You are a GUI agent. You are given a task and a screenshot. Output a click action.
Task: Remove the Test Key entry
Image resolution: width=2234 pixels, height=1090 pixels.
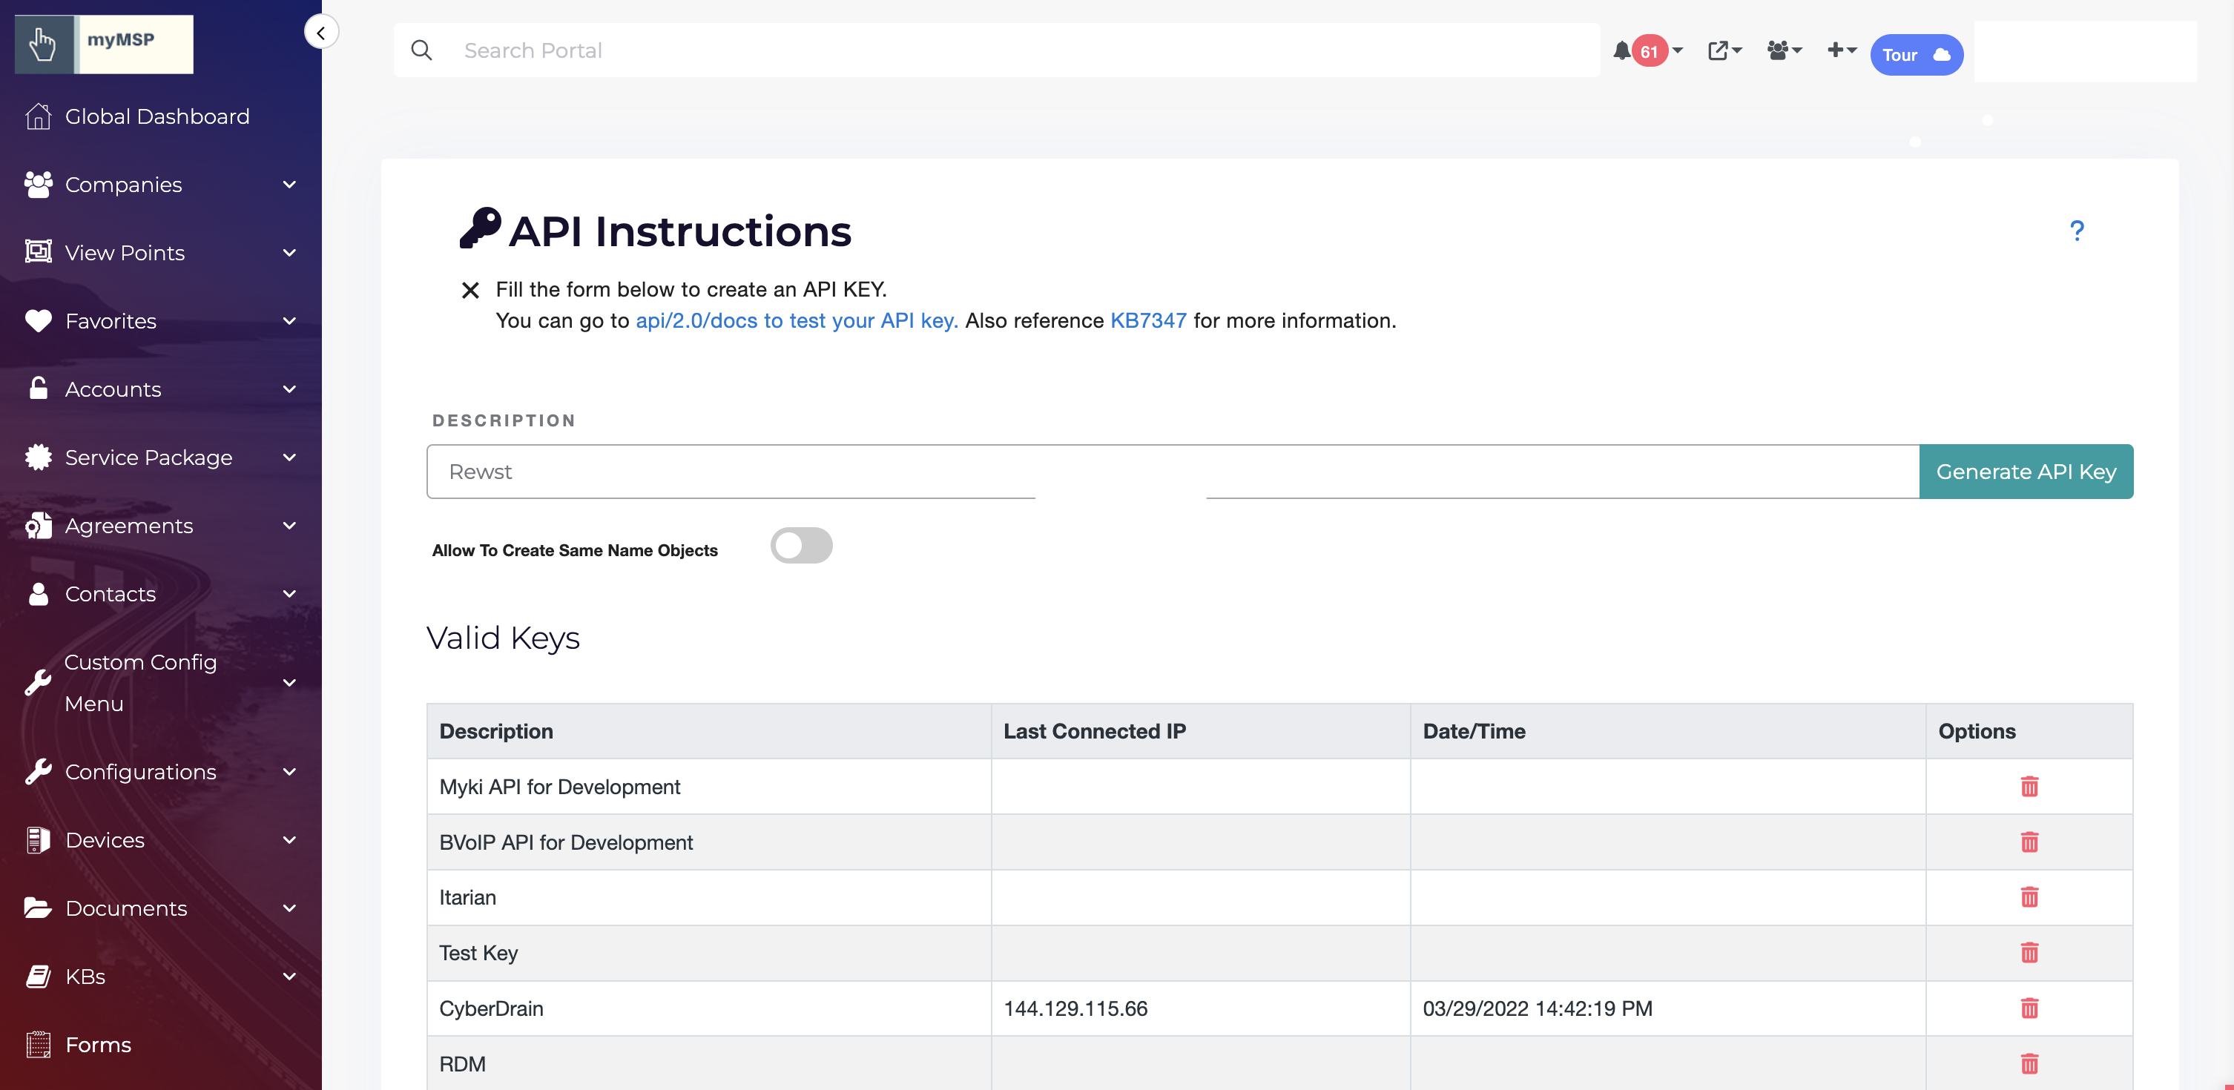(2029, 953)
